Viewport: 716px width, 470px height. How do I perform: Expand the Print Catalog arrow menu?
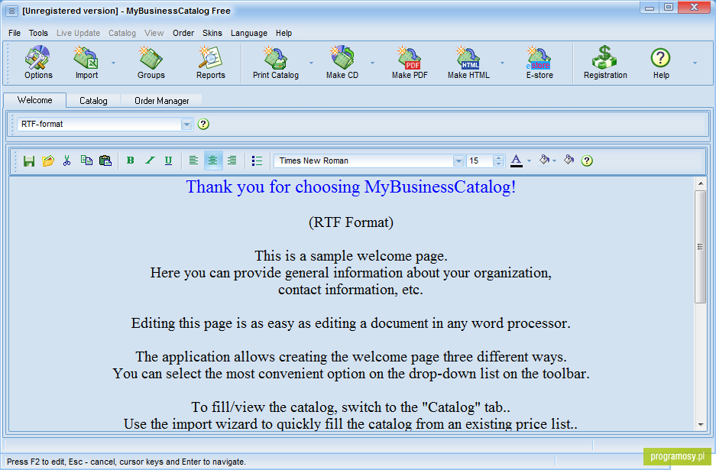pyautogui.click(x=312, y=63)
